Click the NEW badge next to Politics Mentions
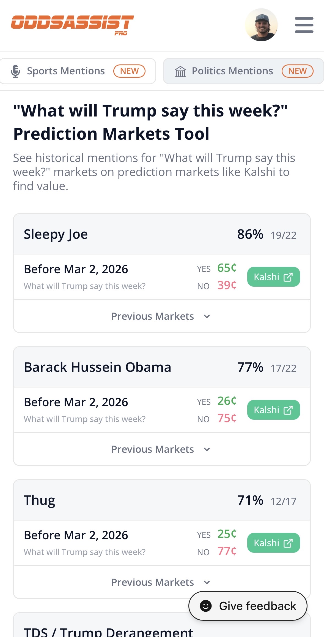 297,71
